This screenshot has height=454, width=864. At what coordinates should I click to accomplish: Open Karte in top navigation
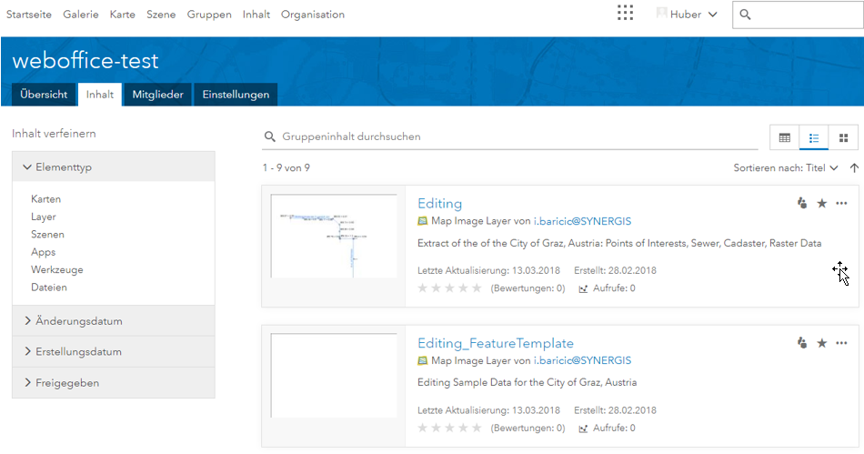pyautogui.click(x=123, y=15)
